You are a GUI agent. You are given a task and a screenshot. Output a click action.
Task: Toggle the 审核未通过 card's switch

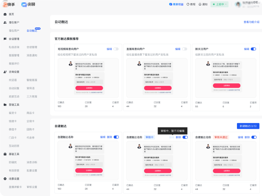[254, 137]
